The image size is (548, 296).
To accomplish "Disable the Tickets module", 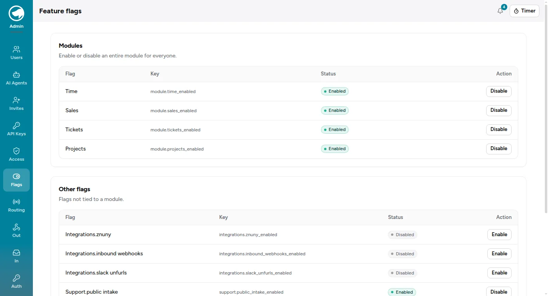I will [499, 129].
